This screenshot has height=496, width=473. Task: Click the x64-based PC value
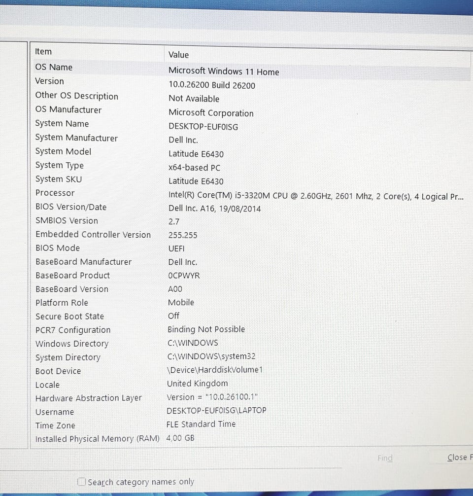[195, 168]
